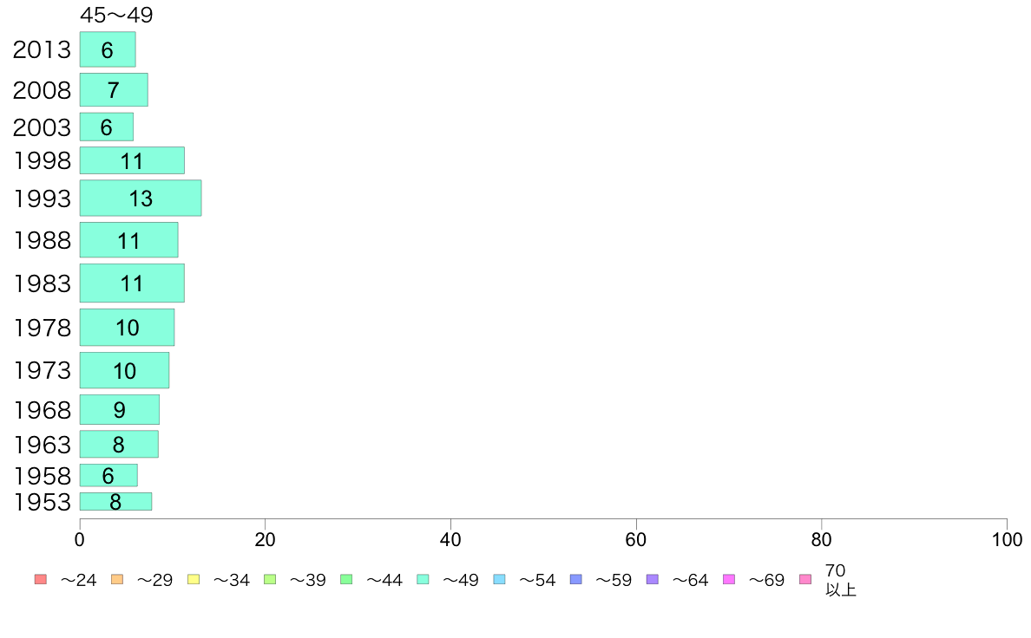Click the ~44 legend text label

tap(384, 580)
